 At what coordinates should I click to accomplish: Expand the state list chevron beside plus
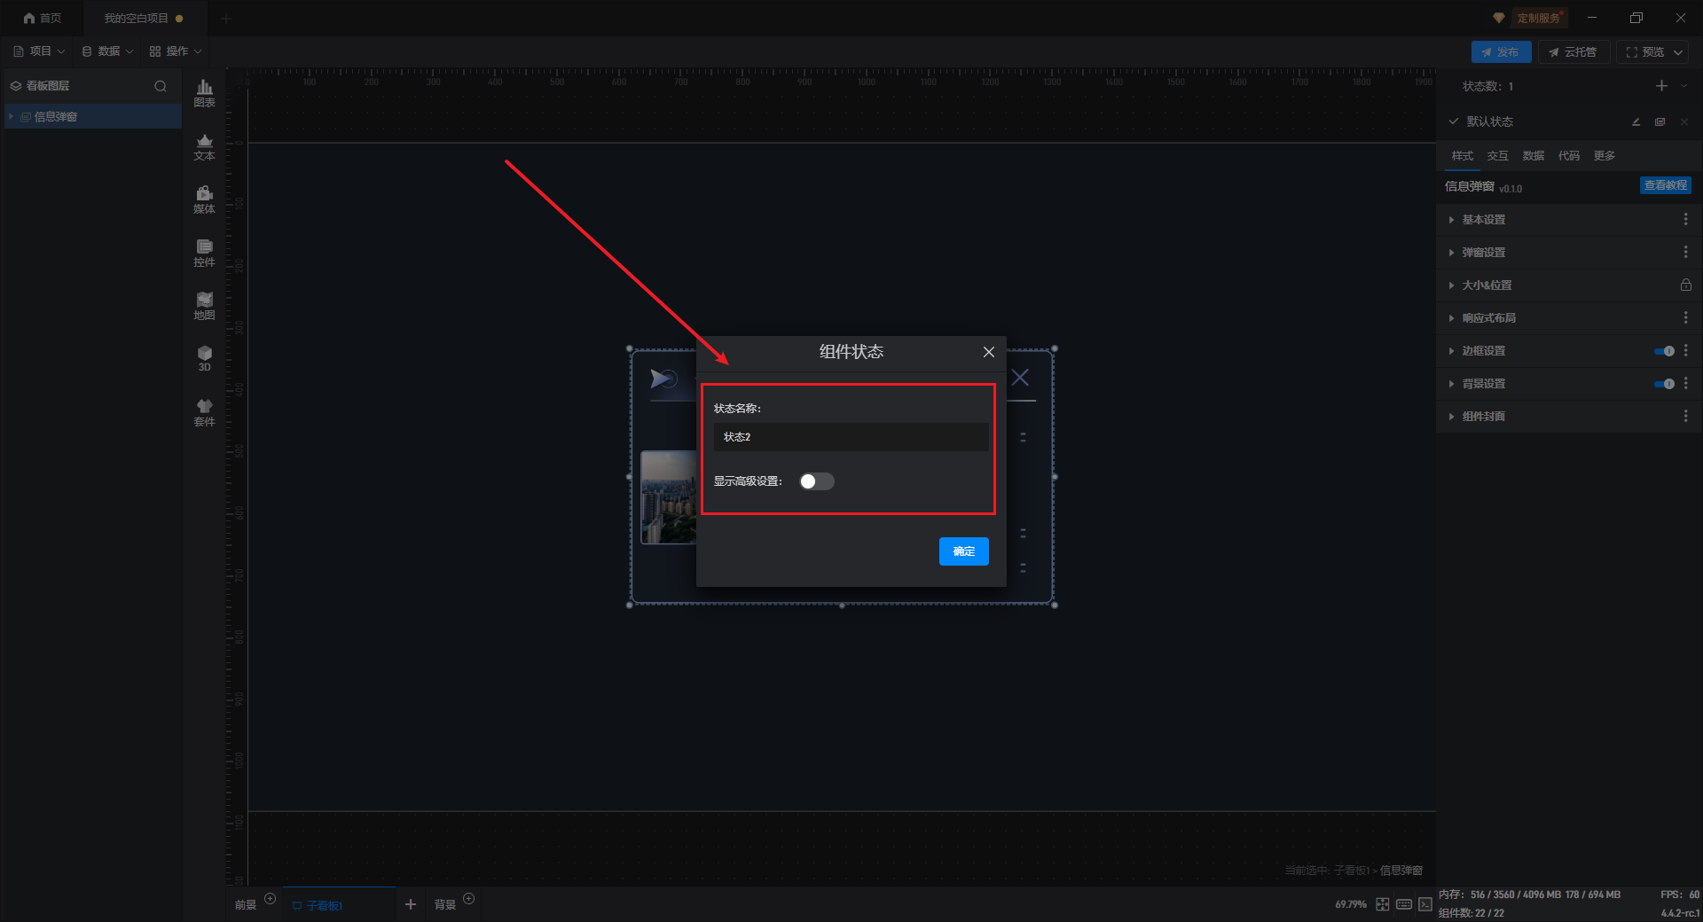(1683, 86)
